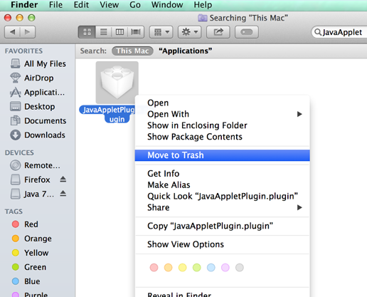
Task: Switch to Cover Flow view
Action: [136, 32]
